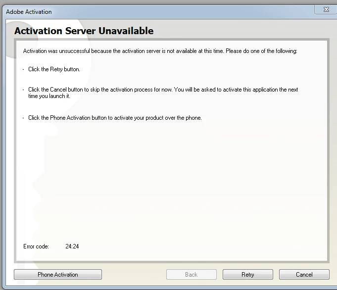Retry the activation
Image resolution: width=337 pixels, height=290 pixels.
(248, 275)
